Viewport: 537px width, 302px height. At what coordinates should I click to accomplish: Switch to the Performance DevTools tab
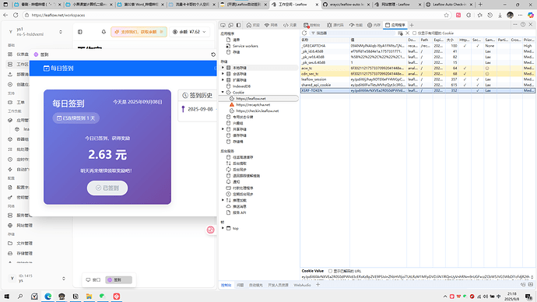[356, 25]
